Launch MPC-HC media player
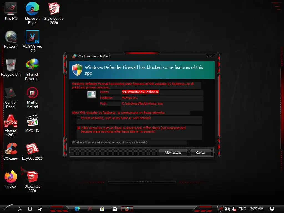 pos(32,123)
